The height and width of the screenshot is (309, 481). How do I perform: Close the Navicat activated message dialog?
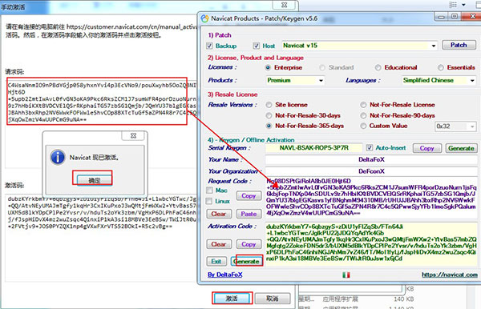tap(133, 135)
